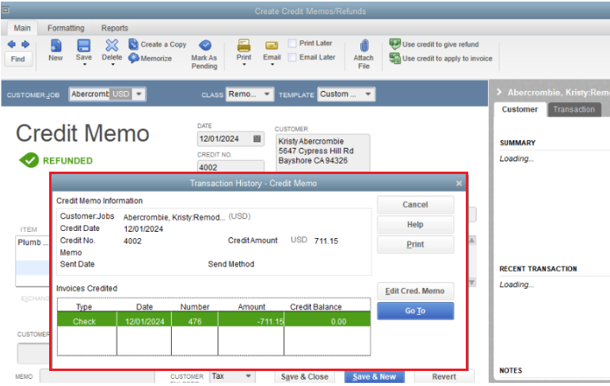Click the Edit Cred. Memo button
This screenshot has width=610, height=386.
pos(415,290)
